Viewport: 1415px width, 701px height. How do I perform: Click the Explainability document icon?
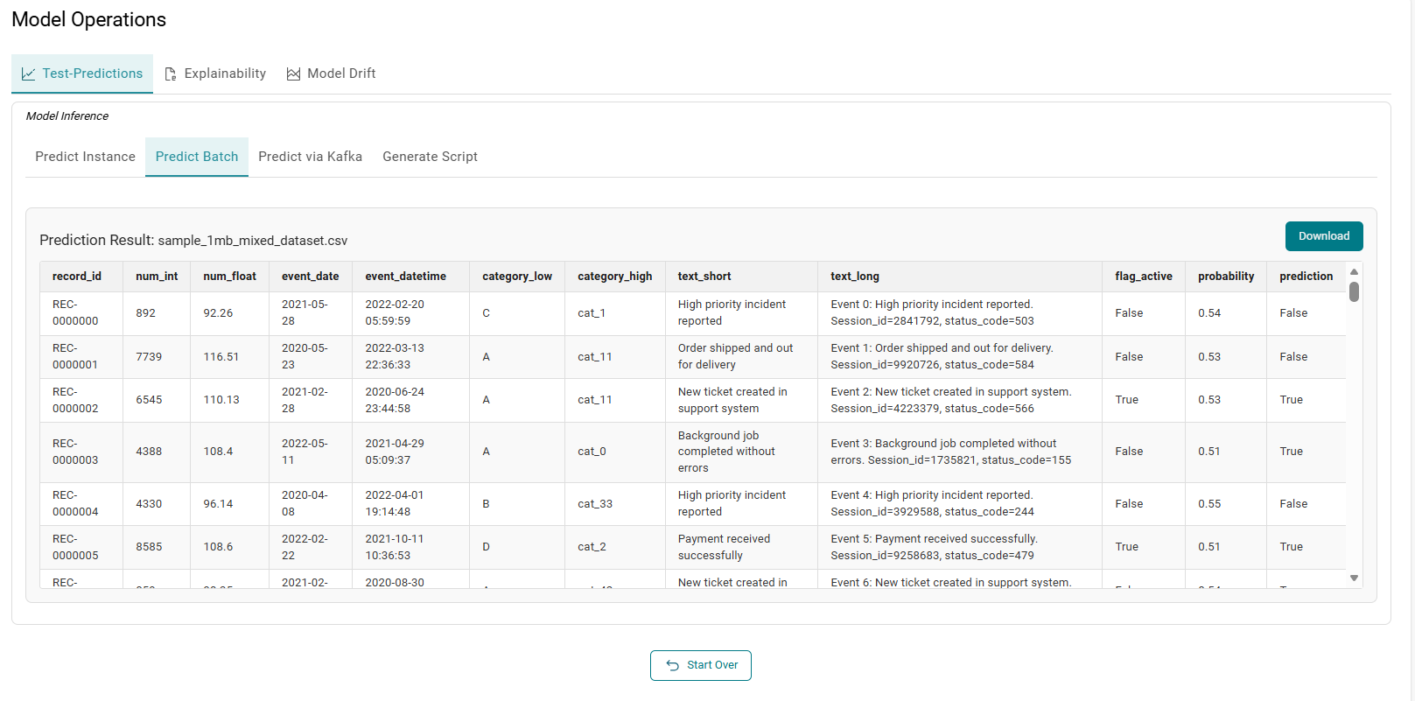pos(171,74)
